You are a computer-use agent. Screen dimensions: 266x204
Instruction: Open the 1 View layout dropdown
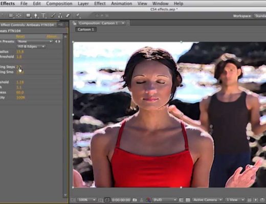point(235,200)
